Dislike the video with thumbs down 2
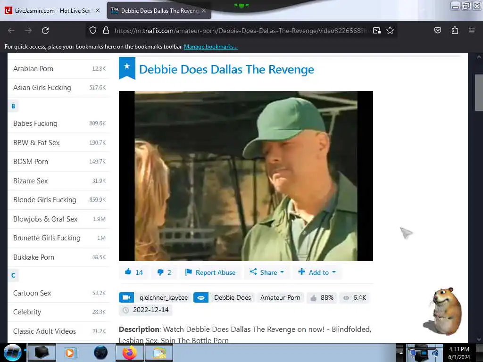The image size is (483, 362). point(164,272)
